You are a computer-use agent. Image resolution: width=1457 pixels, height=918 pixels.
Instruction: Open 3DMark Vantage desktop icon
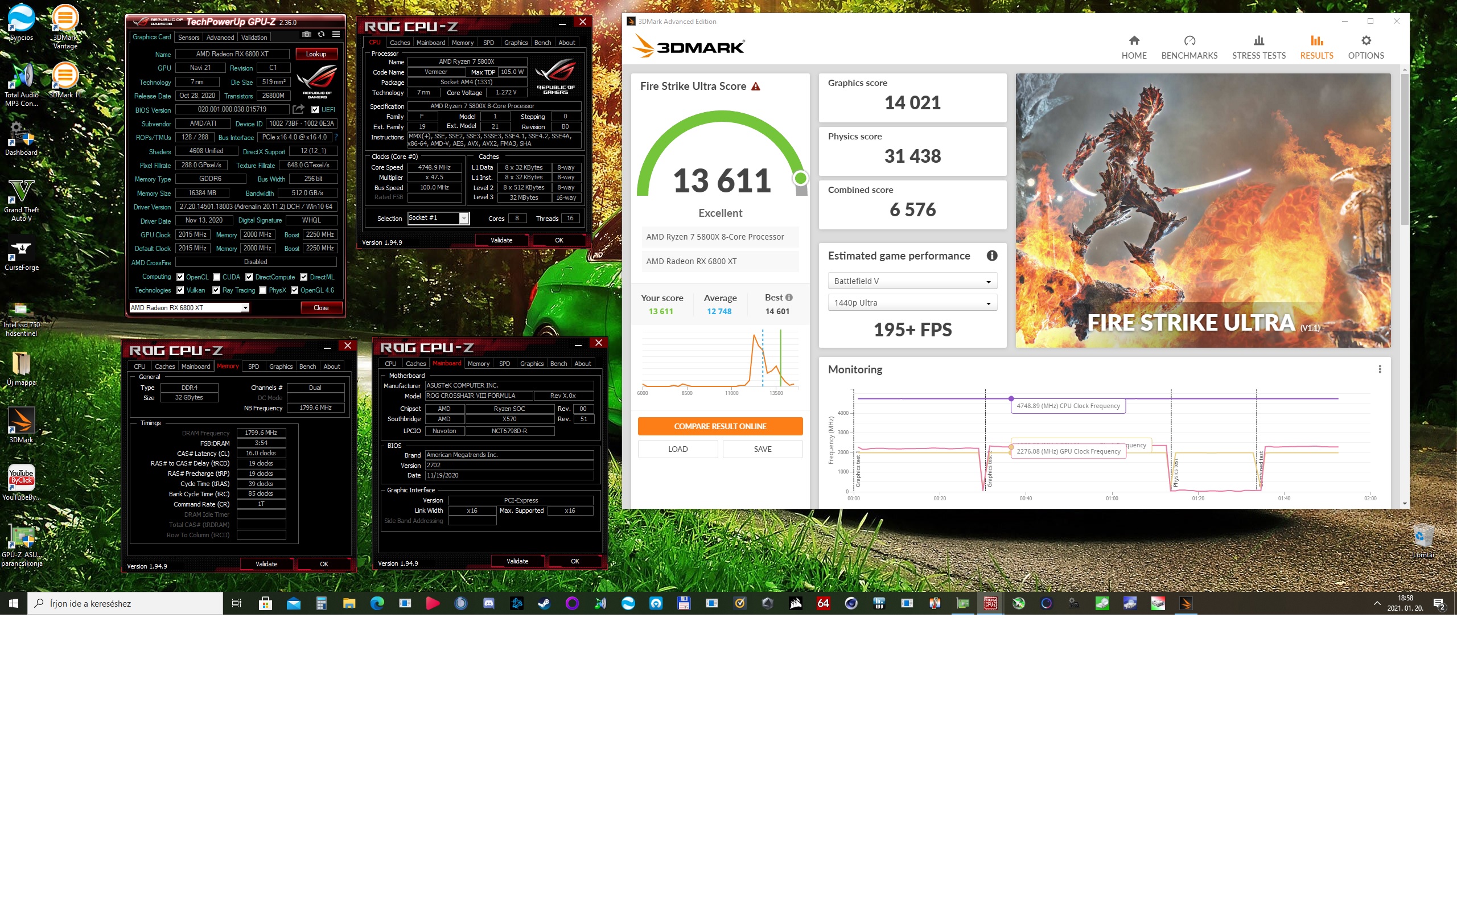tap(65, 27)
